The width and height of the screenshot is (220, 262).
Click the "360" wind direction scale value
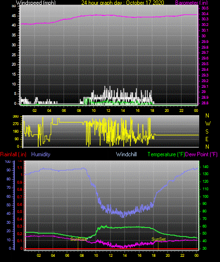[x=16, y=117]
